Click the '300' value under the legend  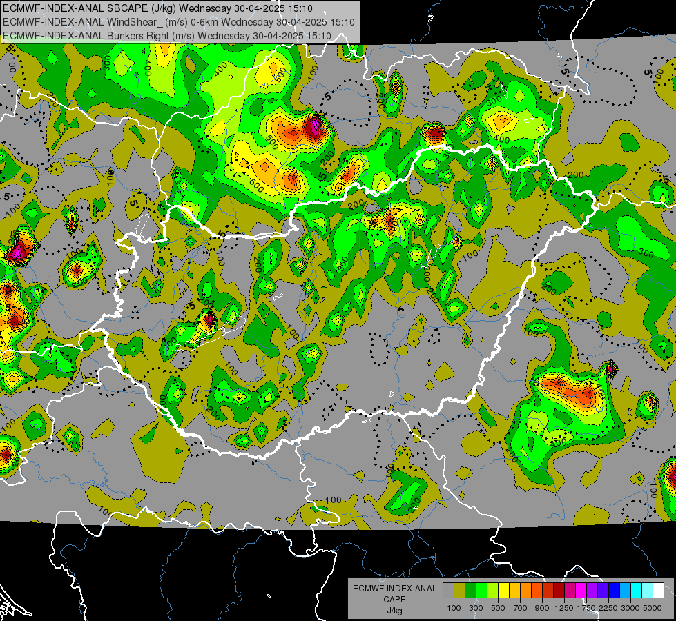click(x=476, y=608)
